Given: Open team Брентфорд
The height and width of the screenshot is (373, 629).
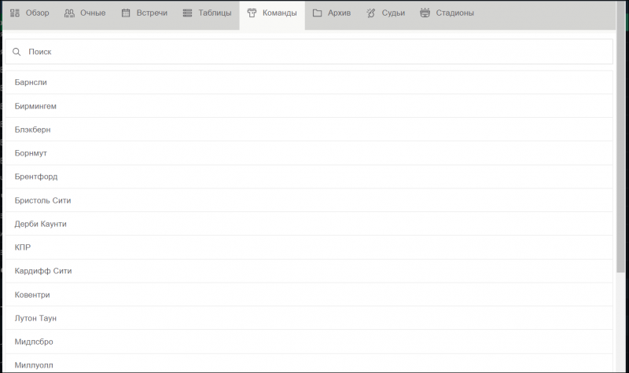Looking at the screenshot, I should (309, 177).
